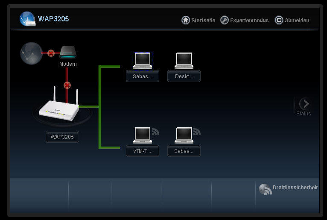
Task: Select the vTM-T... wireless laptop icon
Action: coord(143,135)
